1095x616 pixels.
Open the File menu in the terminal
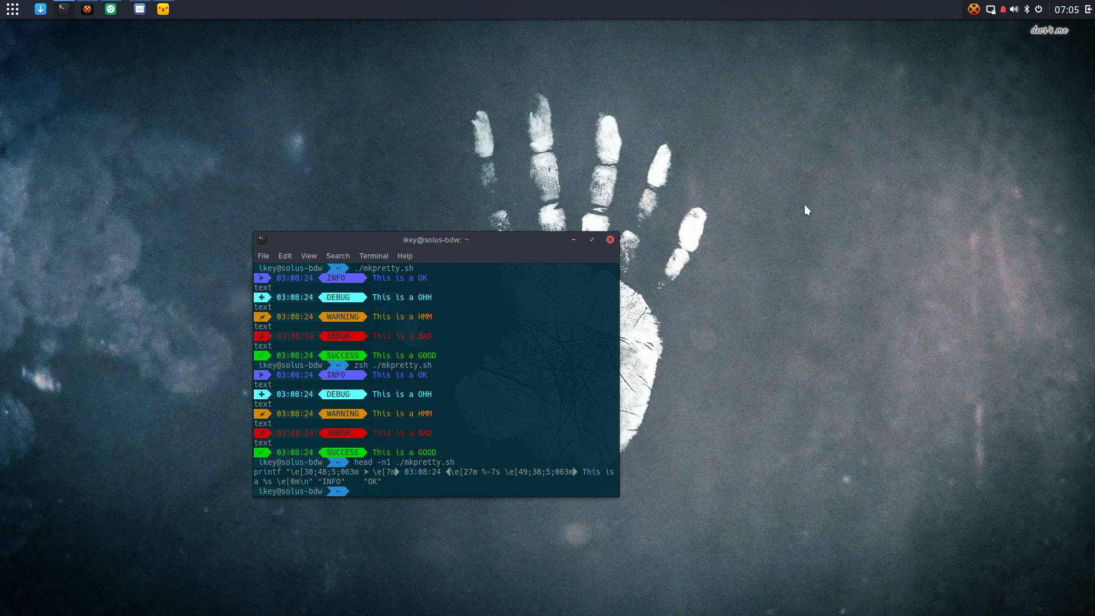point(263,256)
